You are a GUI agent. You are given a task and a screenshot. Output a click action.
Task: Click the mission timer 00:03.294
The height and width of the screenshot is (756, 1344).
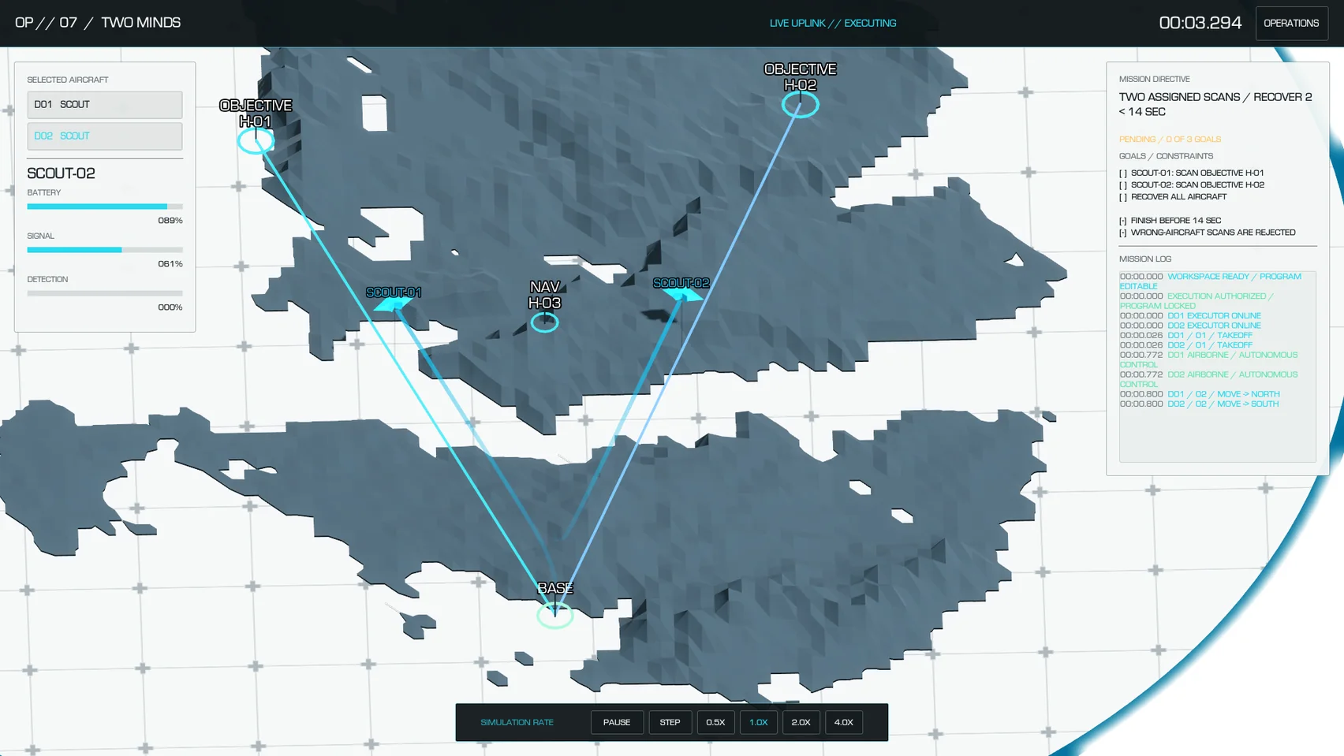pyautogui.click(x=1200, y=23)
